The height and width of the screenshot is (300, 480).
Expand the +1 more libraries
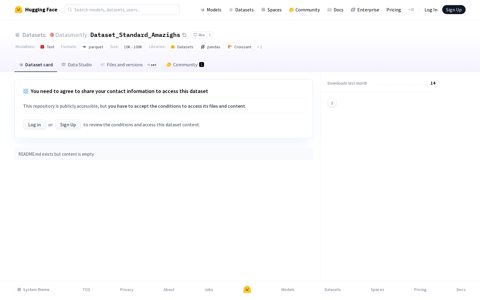click(x=259, y=47)
